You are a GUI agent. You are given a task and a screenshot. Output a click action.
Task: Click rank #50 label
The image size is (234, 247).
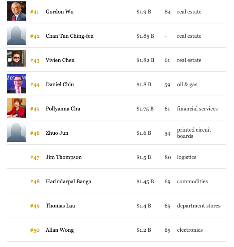(x=35, y=230)
